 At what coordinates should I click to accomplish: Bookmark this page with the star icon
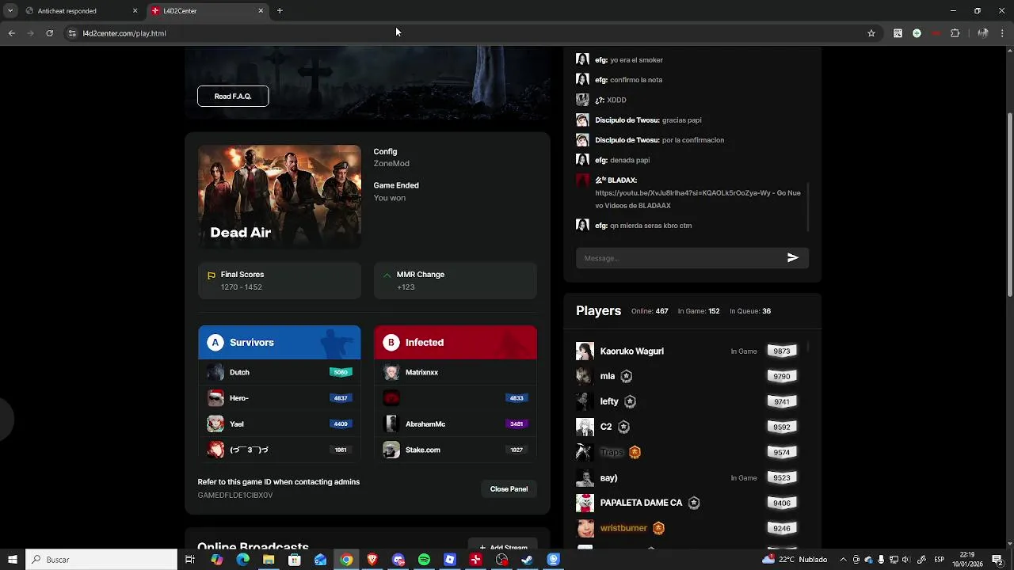click(x=871, y=33)
